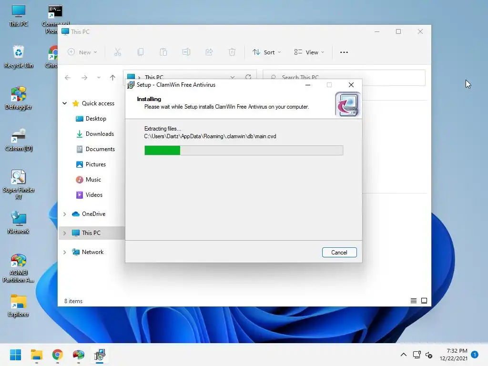
Task: Maximize the This PC Explorer window
Action: pos(398,31)
